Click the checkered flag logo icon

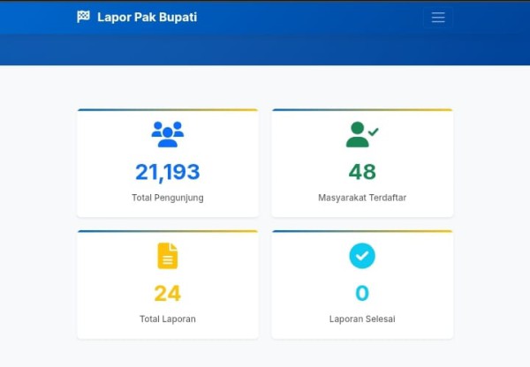point(84,17)
